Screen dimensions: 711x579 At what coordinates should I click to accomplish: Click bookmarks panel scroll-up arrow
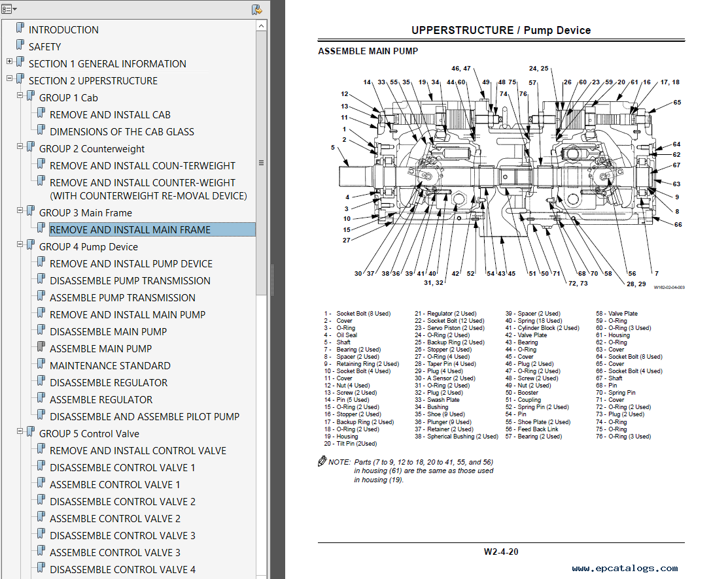click(261, 26)
